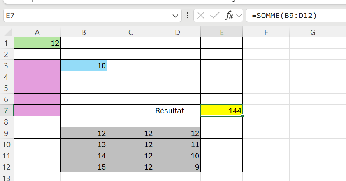This screenshot has height=181, width=346.
Task: Select column G header
Action: pyautogui.click(x=313, y=33)
